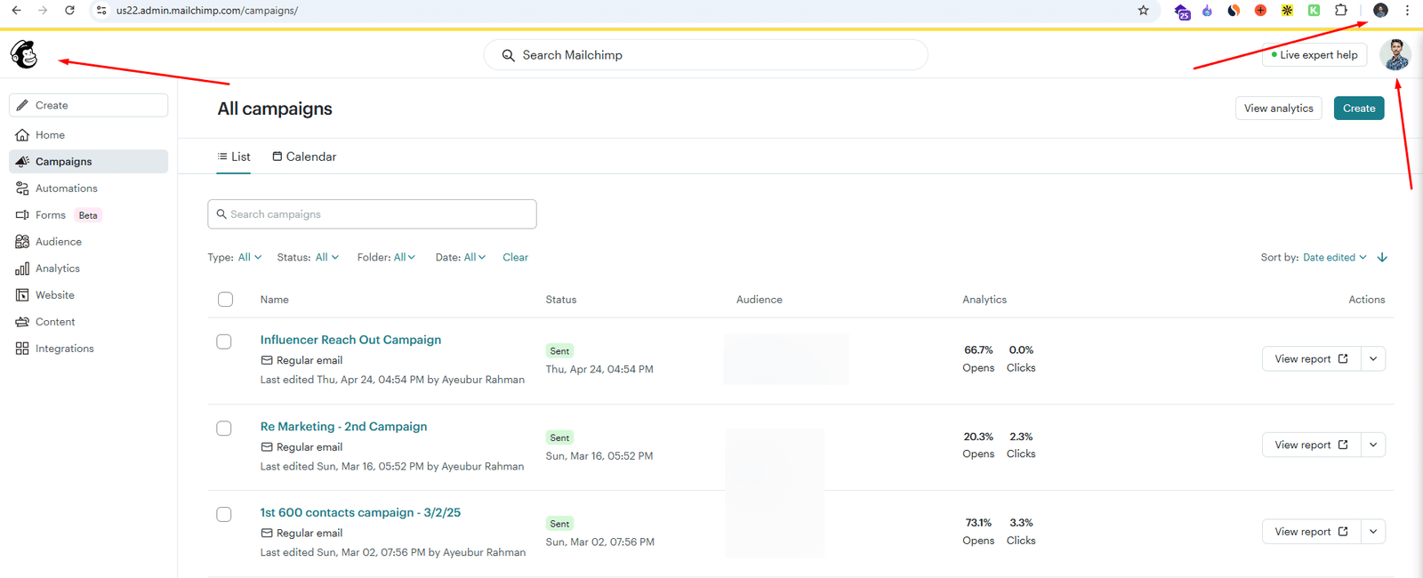
Task: Click the Live expert help button
Action: (x=1314, y=55)
